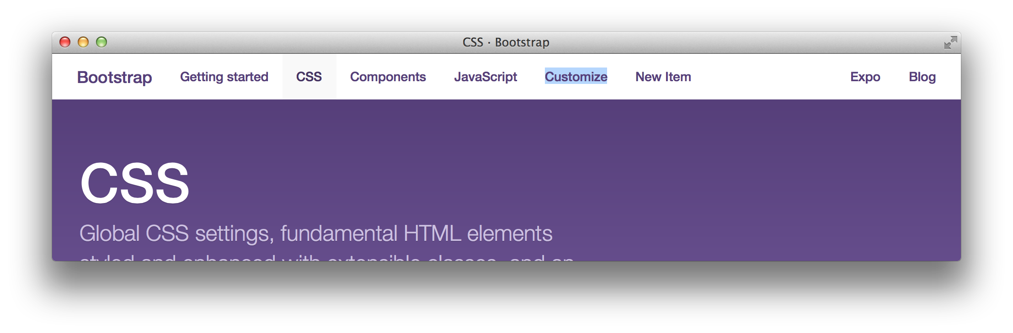
Task: Select the active CSS nav tab
Action: coord(309,77)
